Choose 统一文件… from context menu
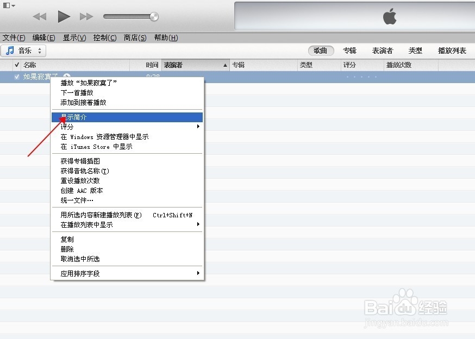The height and width of the screenshot is (339, 475). 127,200
